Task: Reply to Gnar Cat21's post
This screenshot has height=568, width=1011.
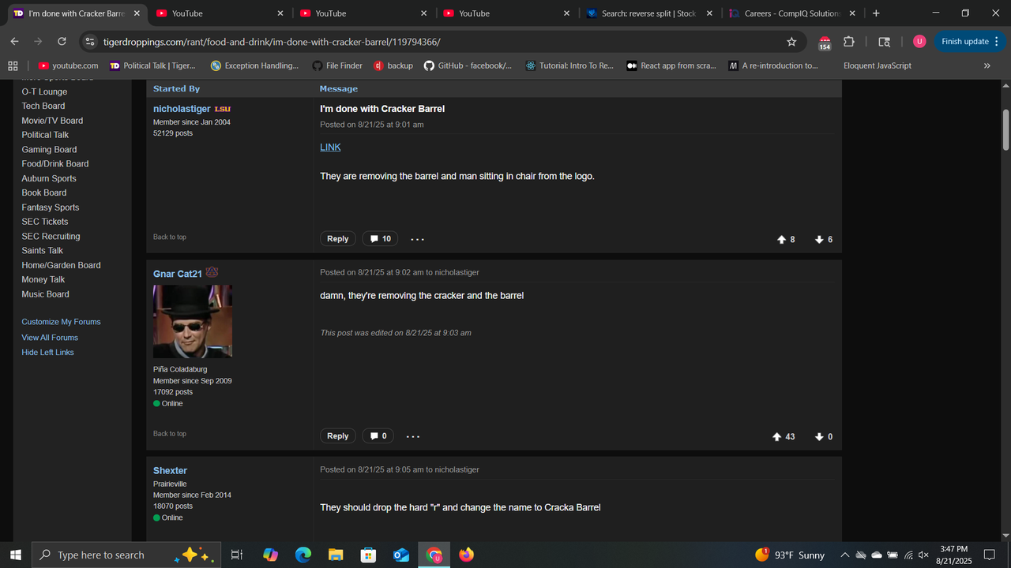Action: click(337, 435)
